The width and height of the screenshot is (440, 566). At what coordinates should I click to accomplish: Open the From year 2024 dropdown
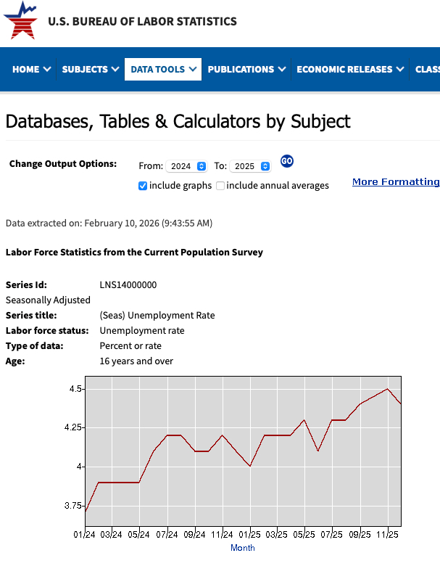pos(187,166)
